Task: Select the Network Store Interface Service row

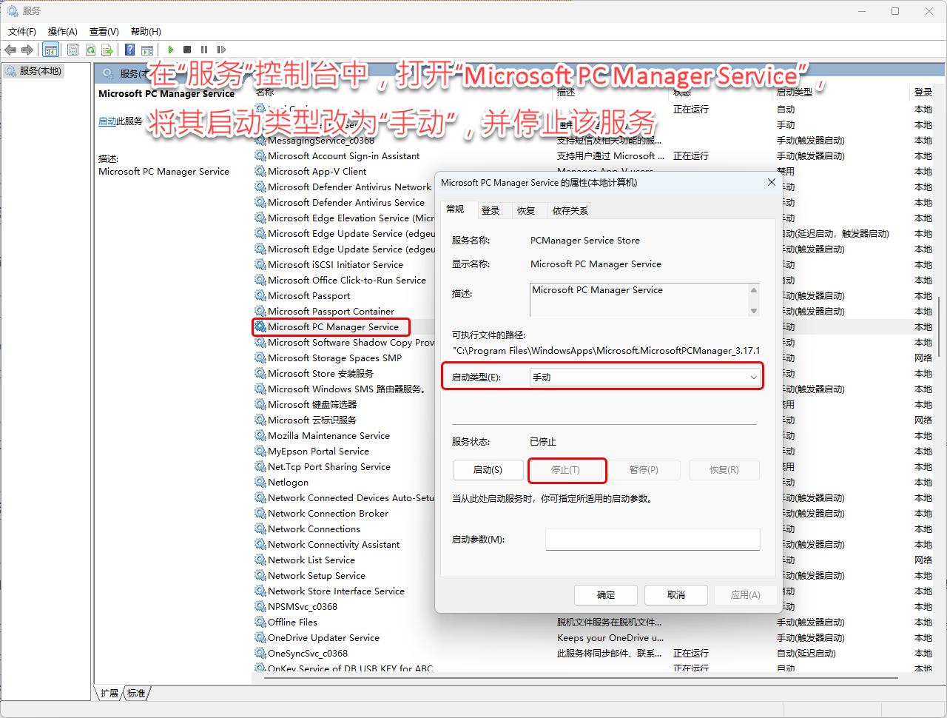Action: [x=337, y=591]
